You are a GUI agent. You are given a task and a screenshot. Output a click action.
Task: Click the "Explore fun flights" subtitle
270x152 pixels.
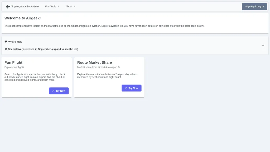pyautogui.click(x=14, y=67)
